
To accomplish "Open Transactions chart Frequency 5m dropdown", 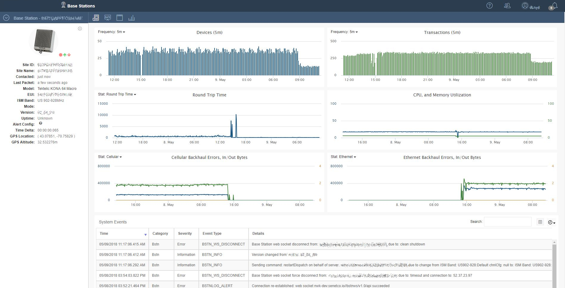I will 344,32.
